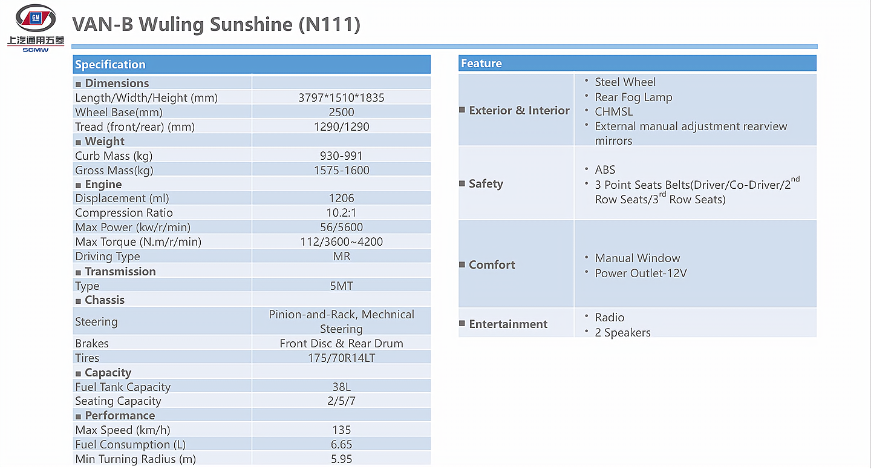Image resolution: width=871 pixels, height=469 pixels.
Task: Select the tire value 175/70R14LT
Action: point(342,358)
